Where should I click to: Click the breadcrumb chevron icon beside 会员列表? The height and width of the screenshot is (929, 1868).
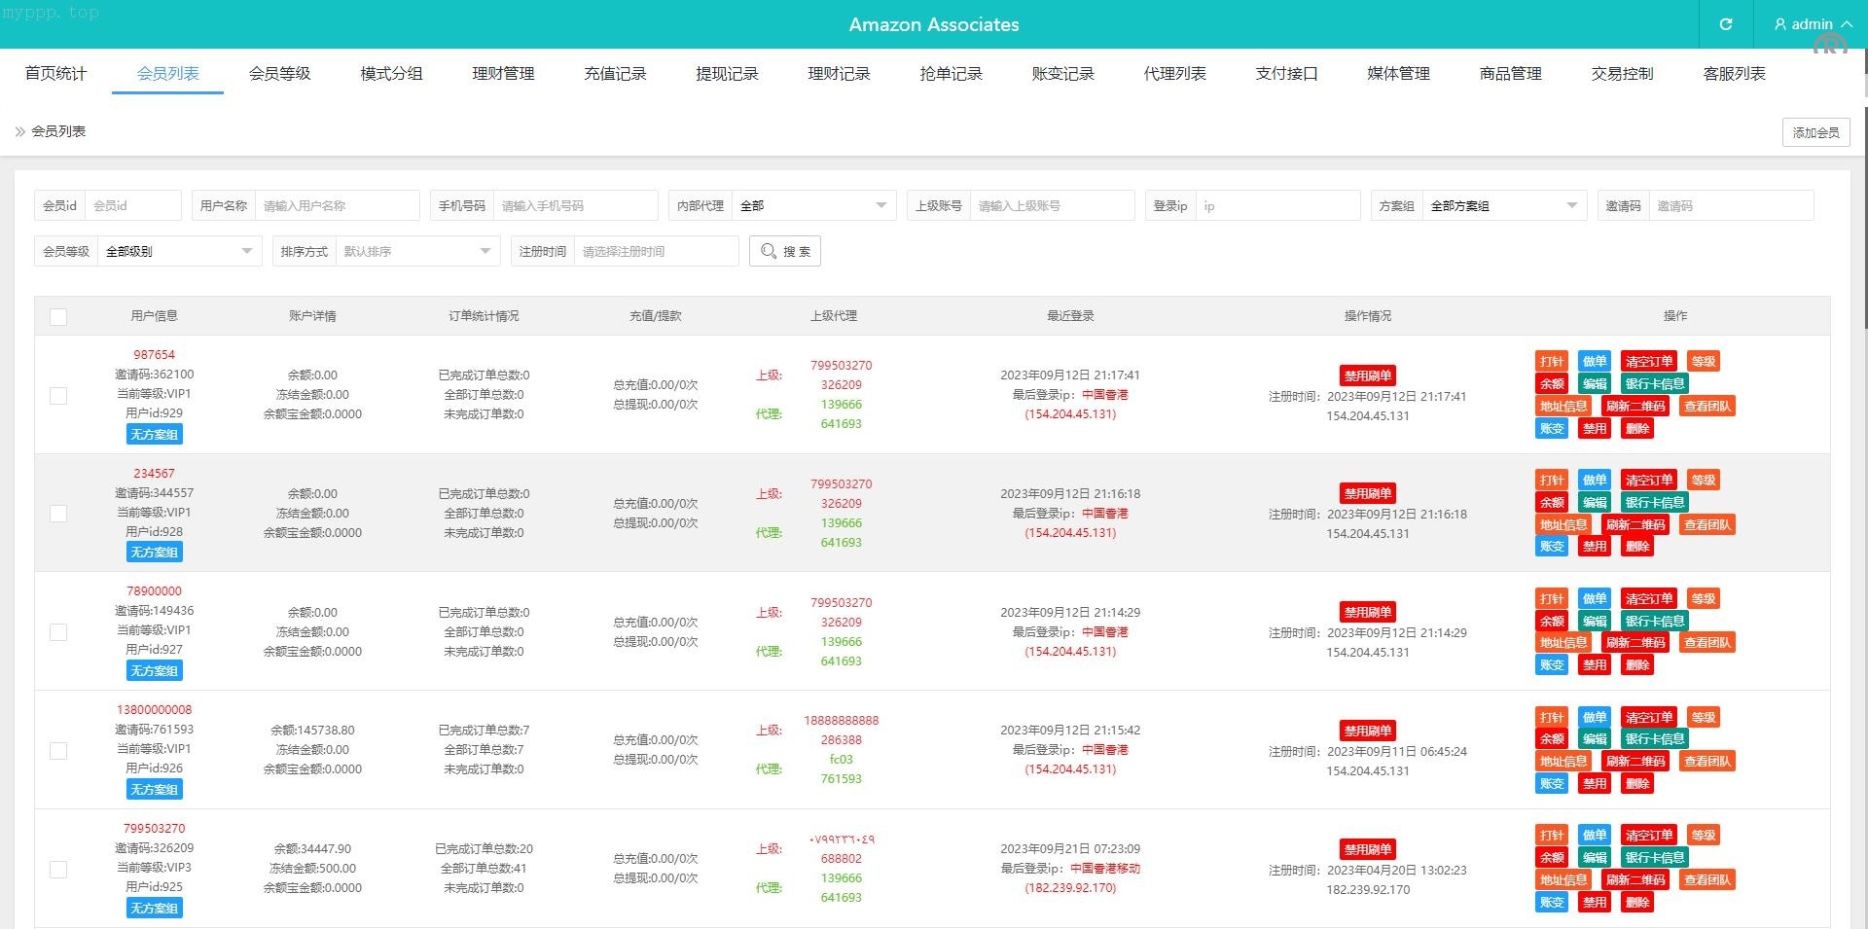[x=19, y=131]
